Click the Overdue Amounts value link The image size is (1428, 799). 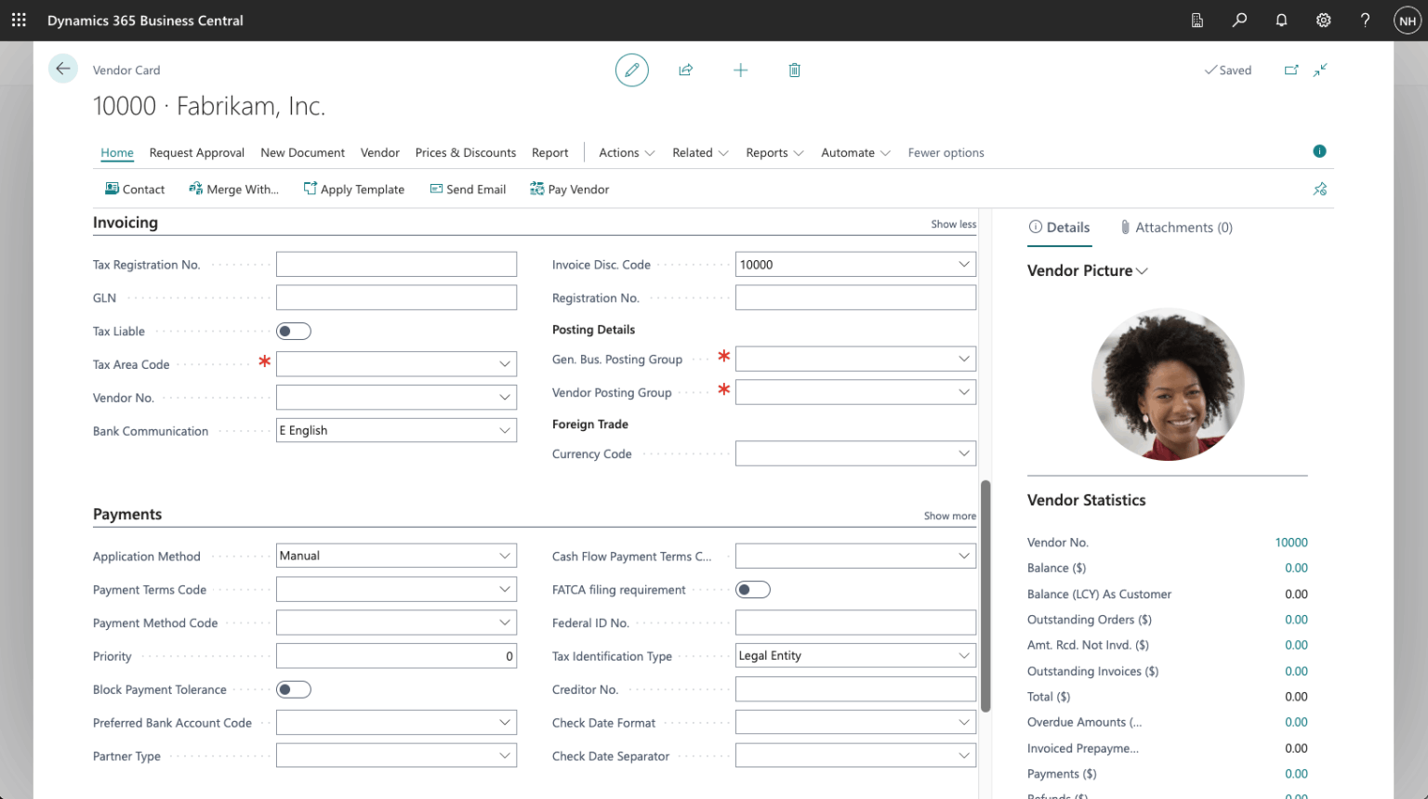coord(1296,722)
